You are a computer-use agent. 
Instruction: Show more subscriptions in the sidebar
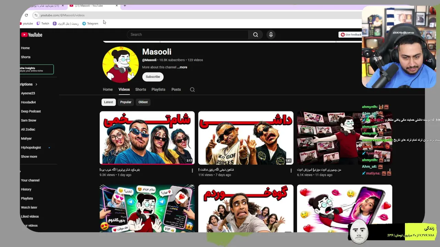(29, 157)
